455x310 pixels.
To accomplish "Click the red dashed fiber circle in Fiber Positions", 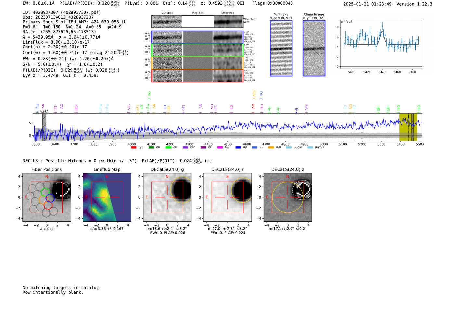I will coord(48,205).
